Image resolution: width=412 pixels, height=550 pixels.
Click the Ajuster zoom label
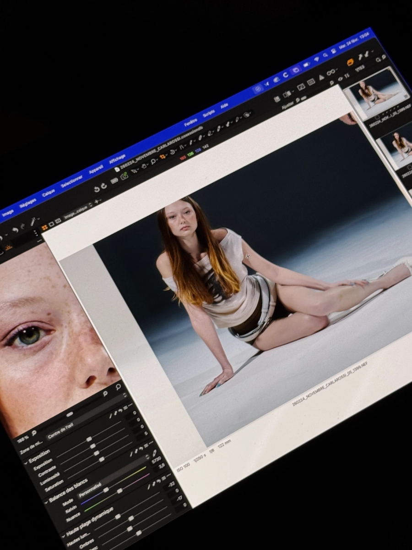point(287,104)
